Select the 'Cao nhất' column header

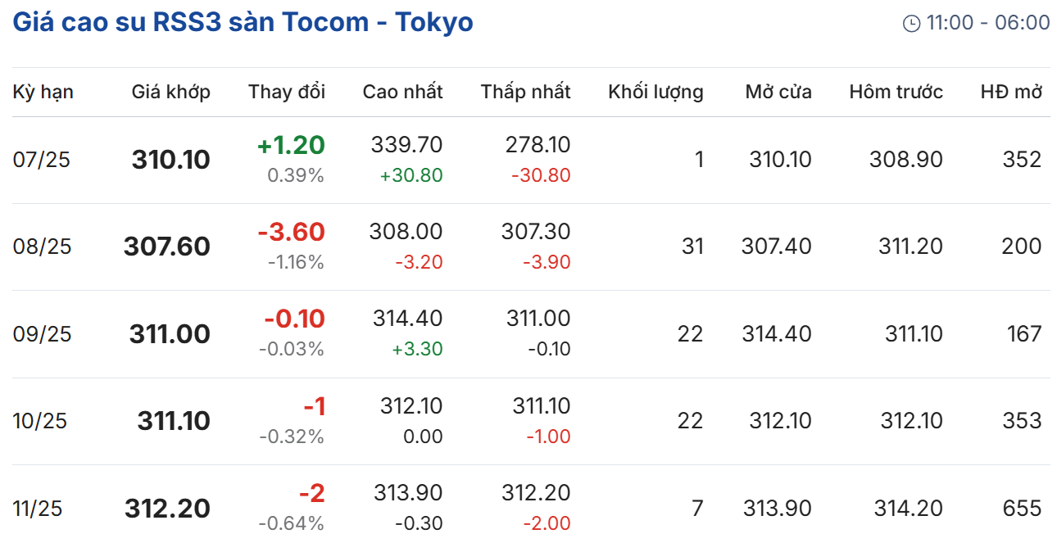402,92
